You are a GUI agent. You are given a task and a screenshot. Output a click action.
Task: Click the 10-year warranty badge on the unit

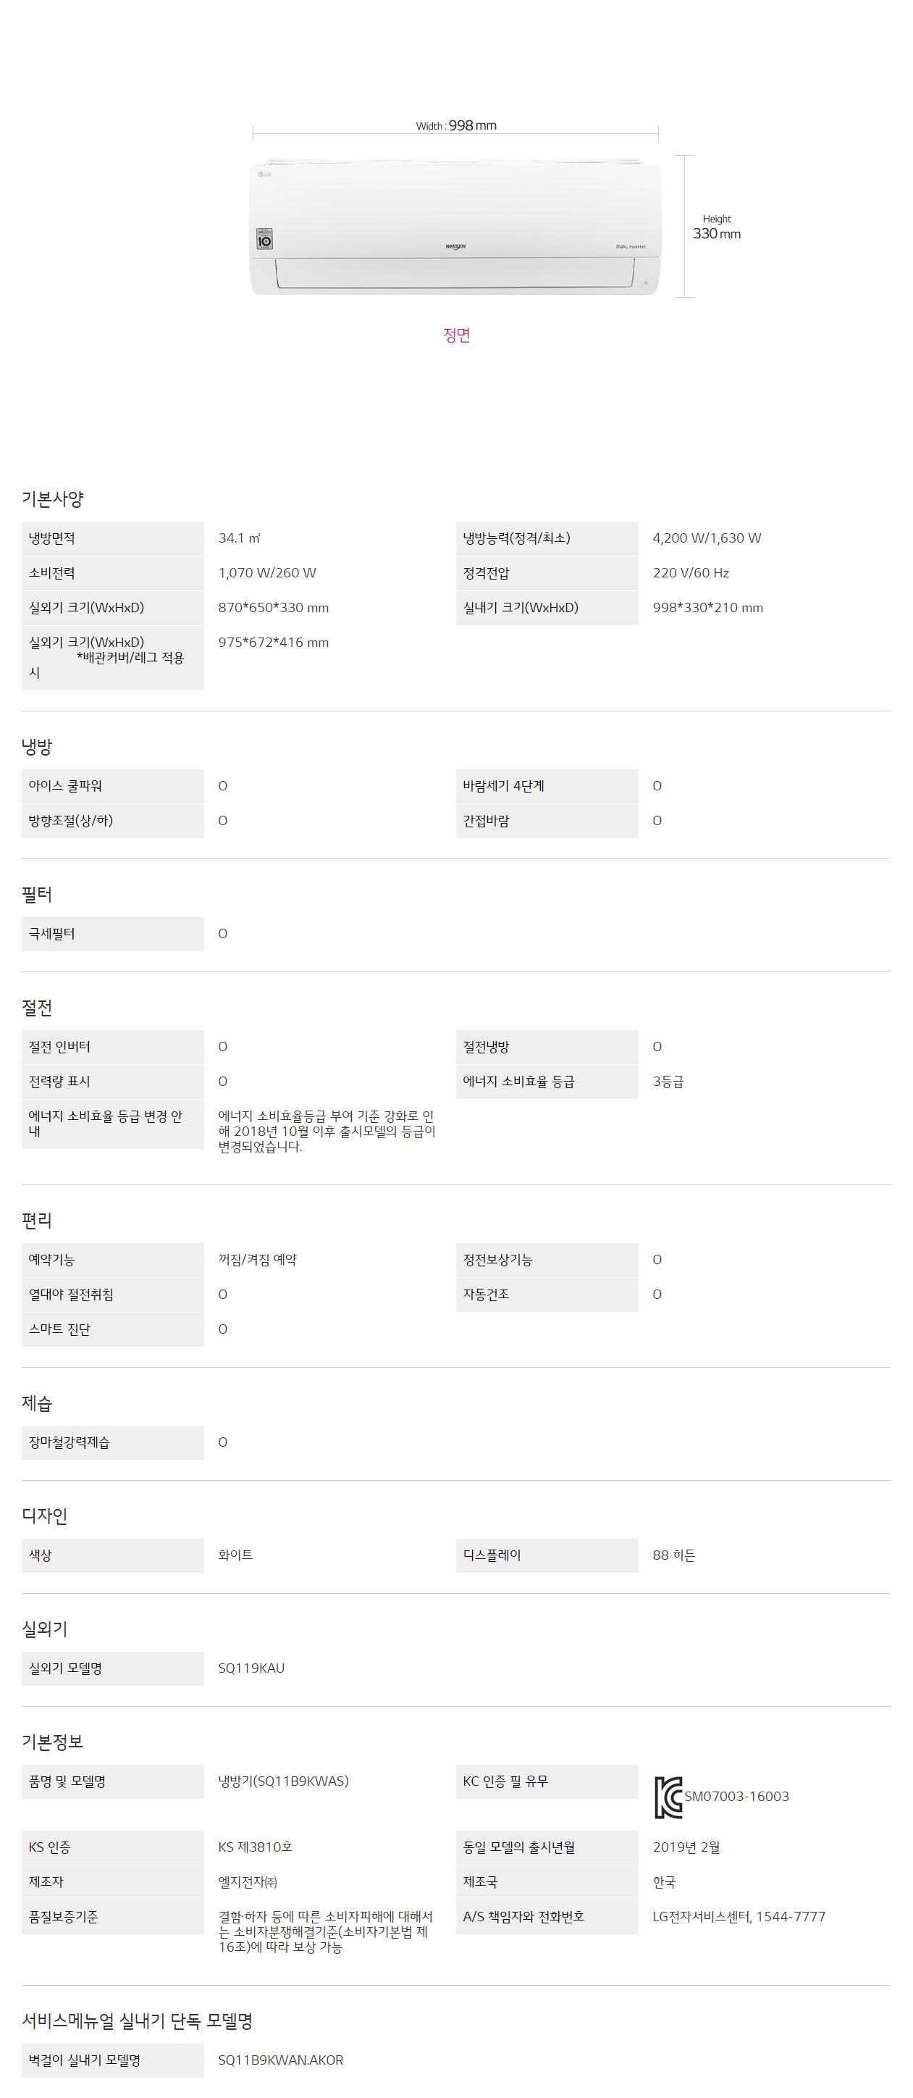pos(264,238)
